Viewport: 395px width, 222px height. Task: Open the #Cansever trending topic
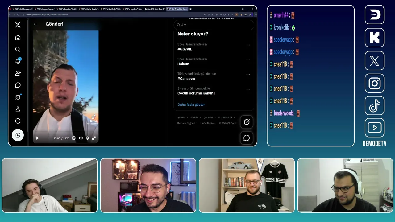click(x=186, y=79)
